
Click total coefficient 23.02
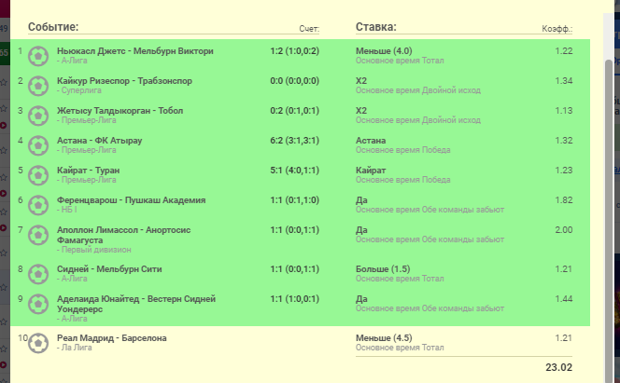point(558,367)
